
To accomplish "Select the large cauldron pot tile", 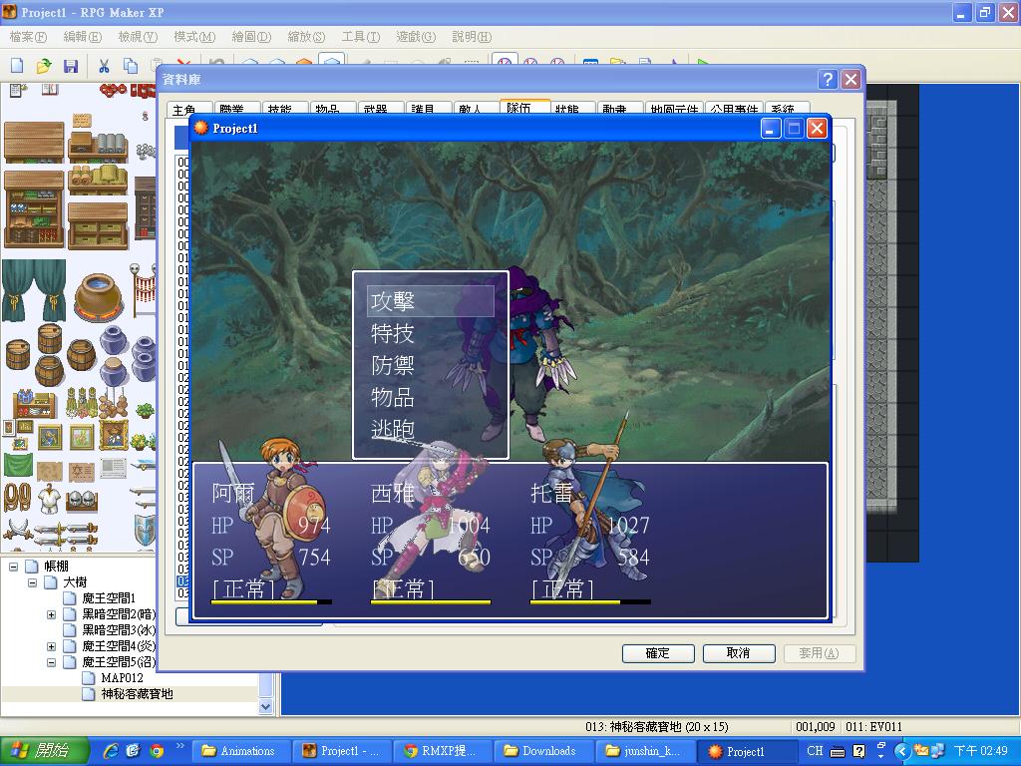I will pos(99,297).
